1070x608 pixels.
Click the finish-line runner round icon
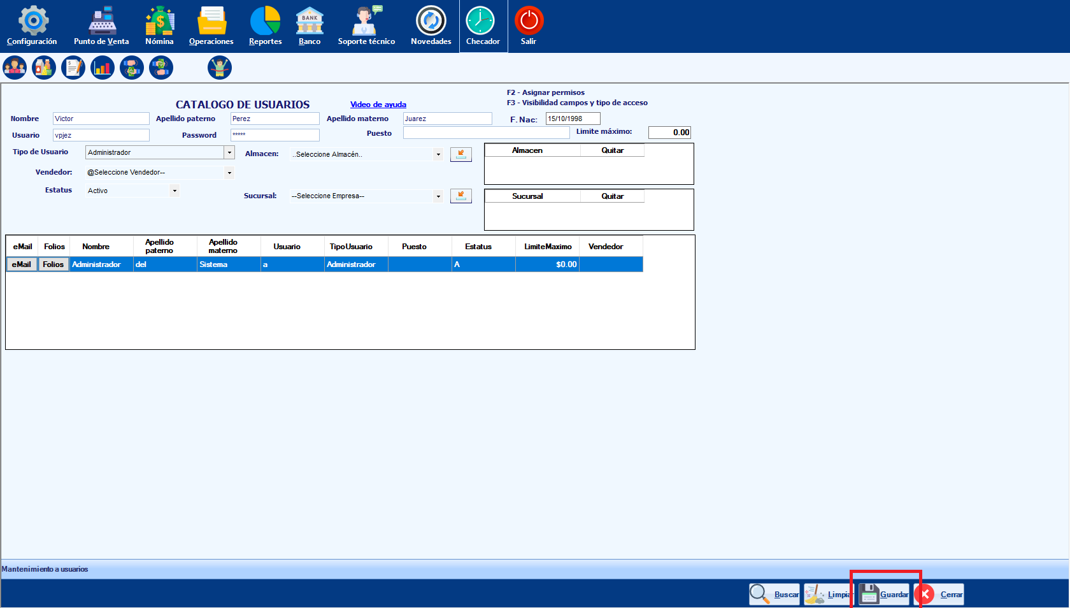pyautogui.click(x=220, y=68)
